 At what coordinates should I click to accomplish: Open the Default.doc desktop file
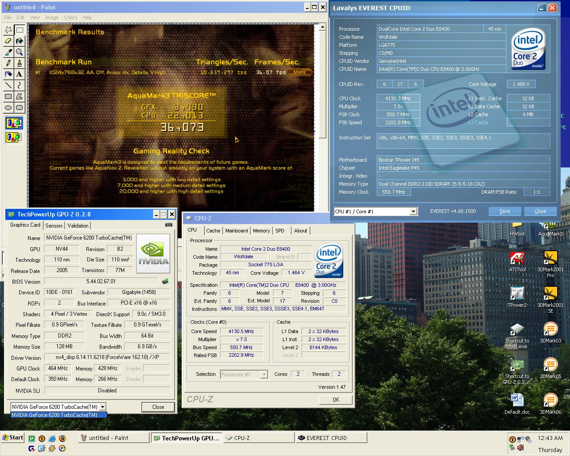click(x=517, y=404)
